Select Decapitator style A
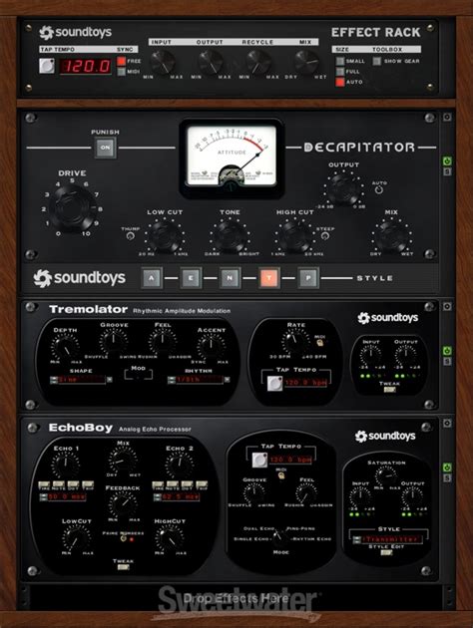The width and height of the screenshot is (473, 628). [152, 278]
